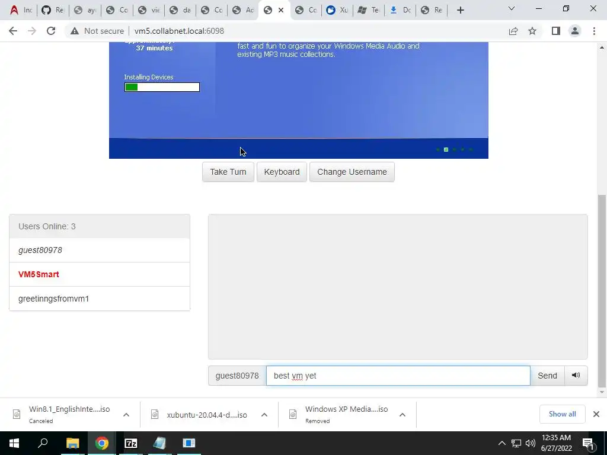This screenshot has width=607, height=455.
Task: Click the Take Turn button
Action: click(228, 172)
